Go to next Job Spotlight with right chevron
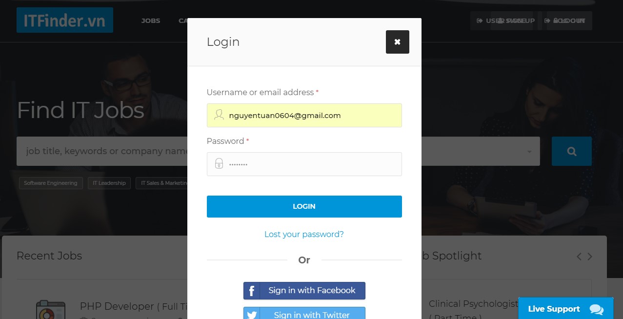Screen dimensions: 623x319 [590, 257]
